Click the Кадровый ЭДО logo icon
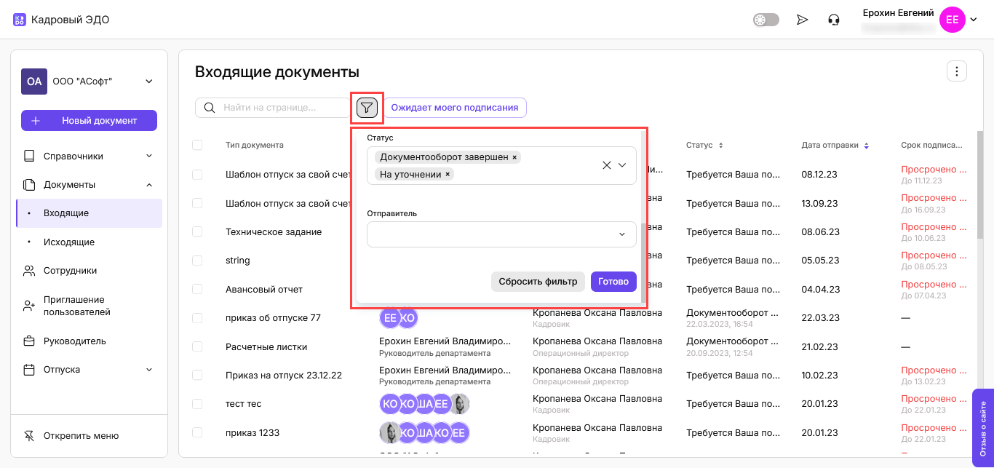 coord(20,20)
